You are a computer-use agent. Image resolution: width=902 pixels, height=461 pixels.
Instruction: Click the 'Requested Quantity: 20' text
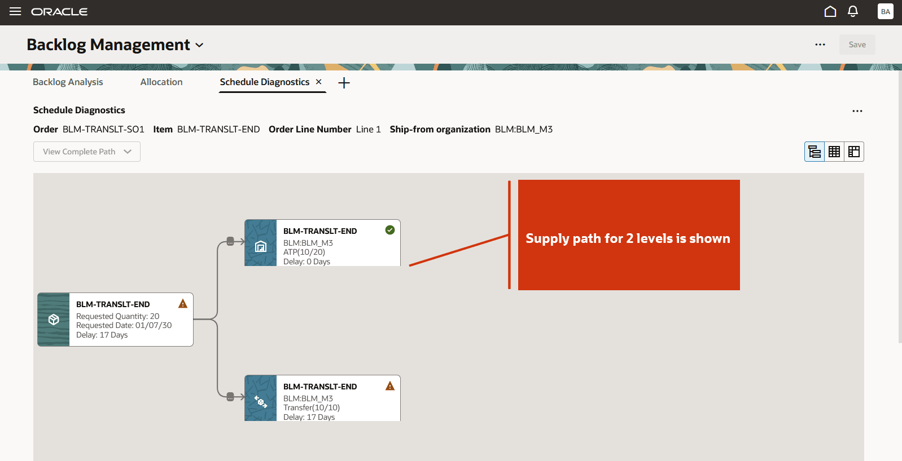click(x=118, y=316)
